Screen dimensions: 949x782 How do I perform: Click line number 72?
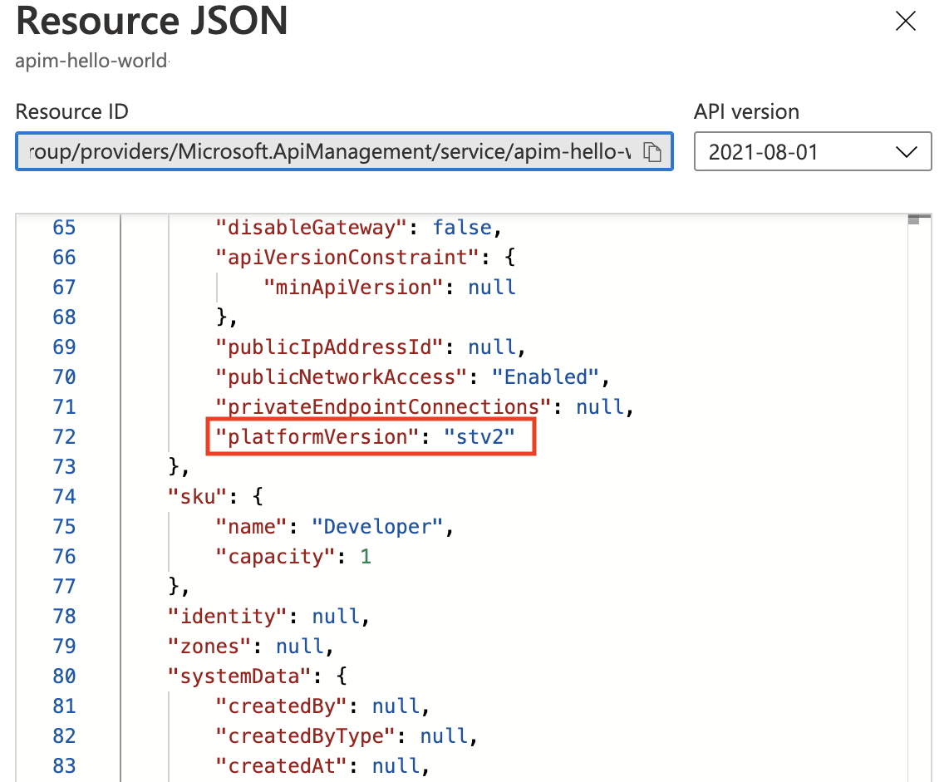coord(64,436)
